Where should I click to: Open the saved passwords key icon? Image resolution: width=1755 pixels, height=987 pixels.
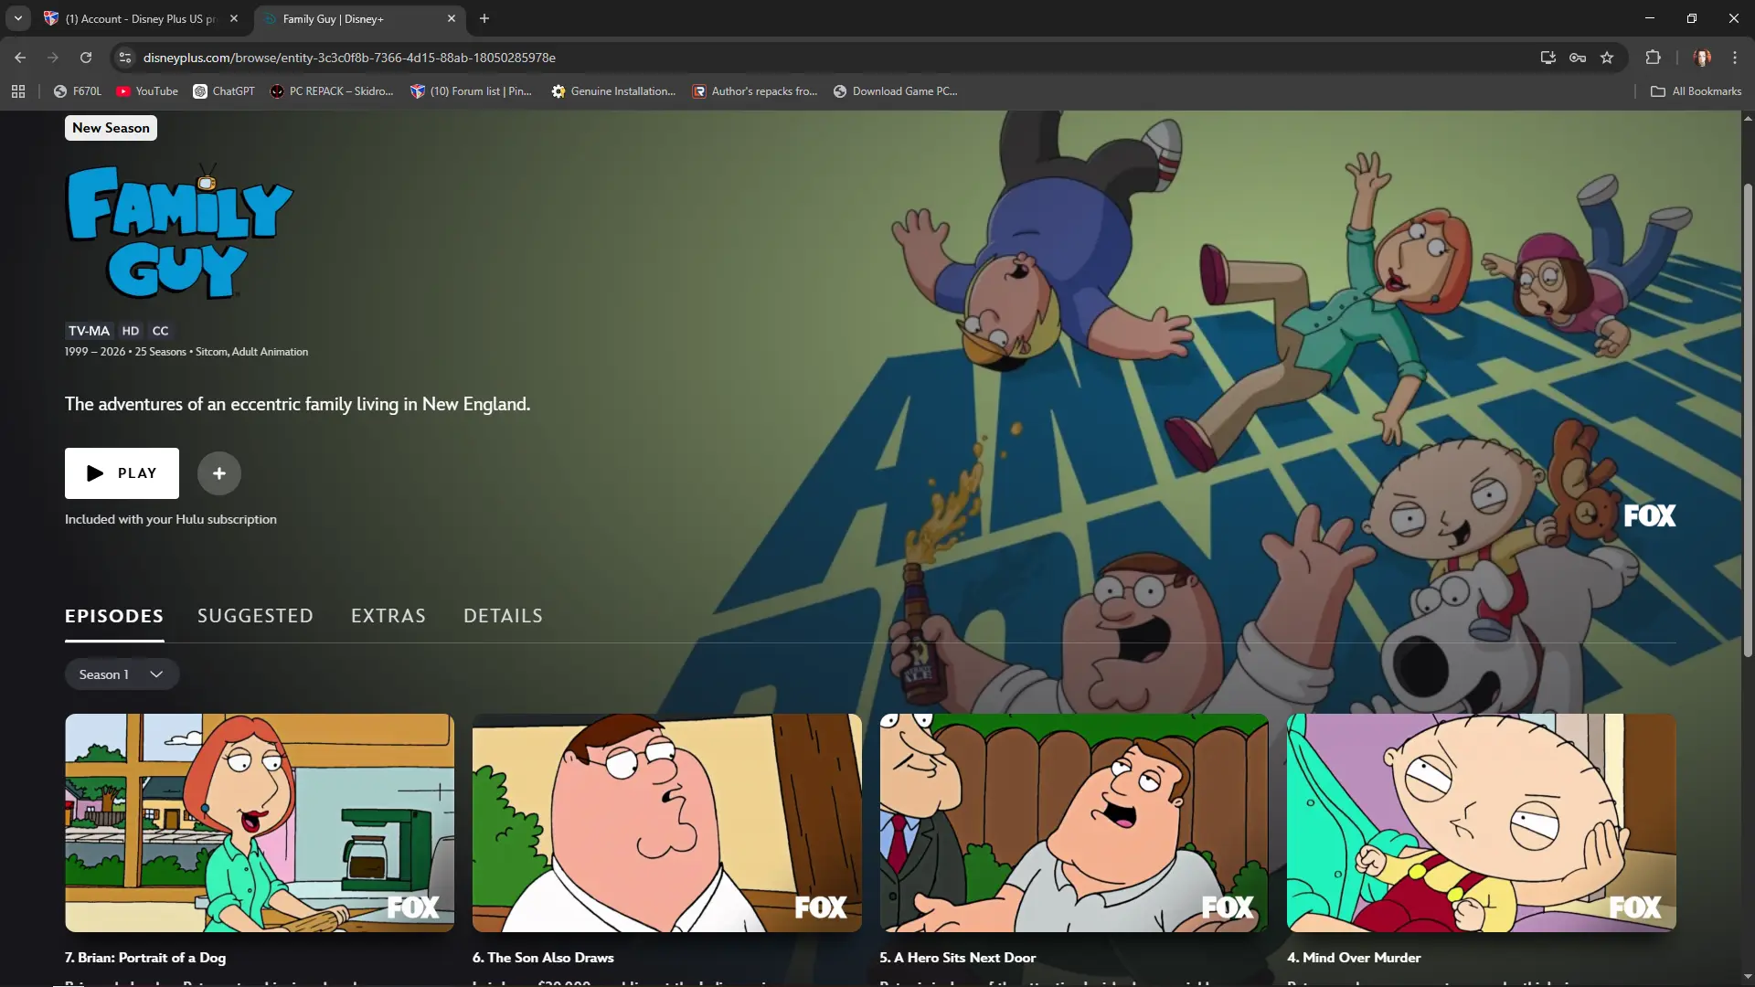coord(1578,58)
